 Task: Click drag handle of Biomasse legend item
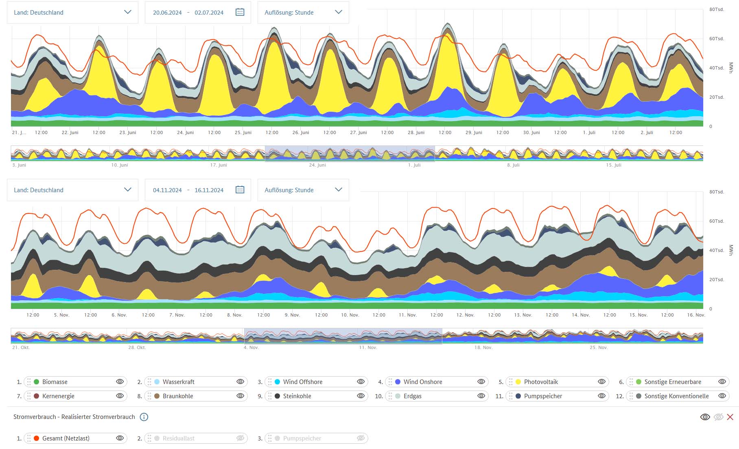[29, 382]
